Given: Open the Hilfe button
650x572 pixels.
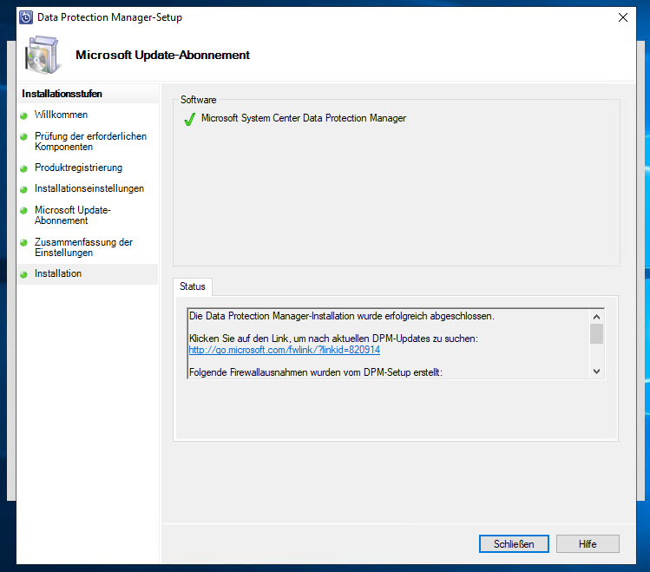Looking at the screenshot, I should click(x=588, y=544).
